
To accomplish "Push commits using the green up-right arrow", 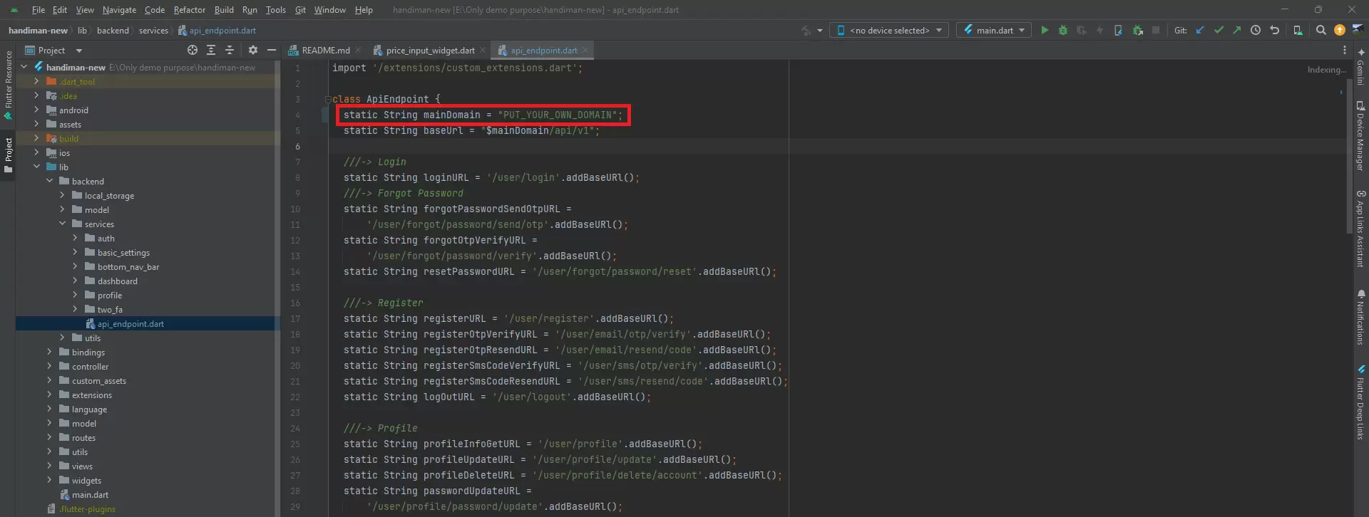I will [x=1237, y=30].
